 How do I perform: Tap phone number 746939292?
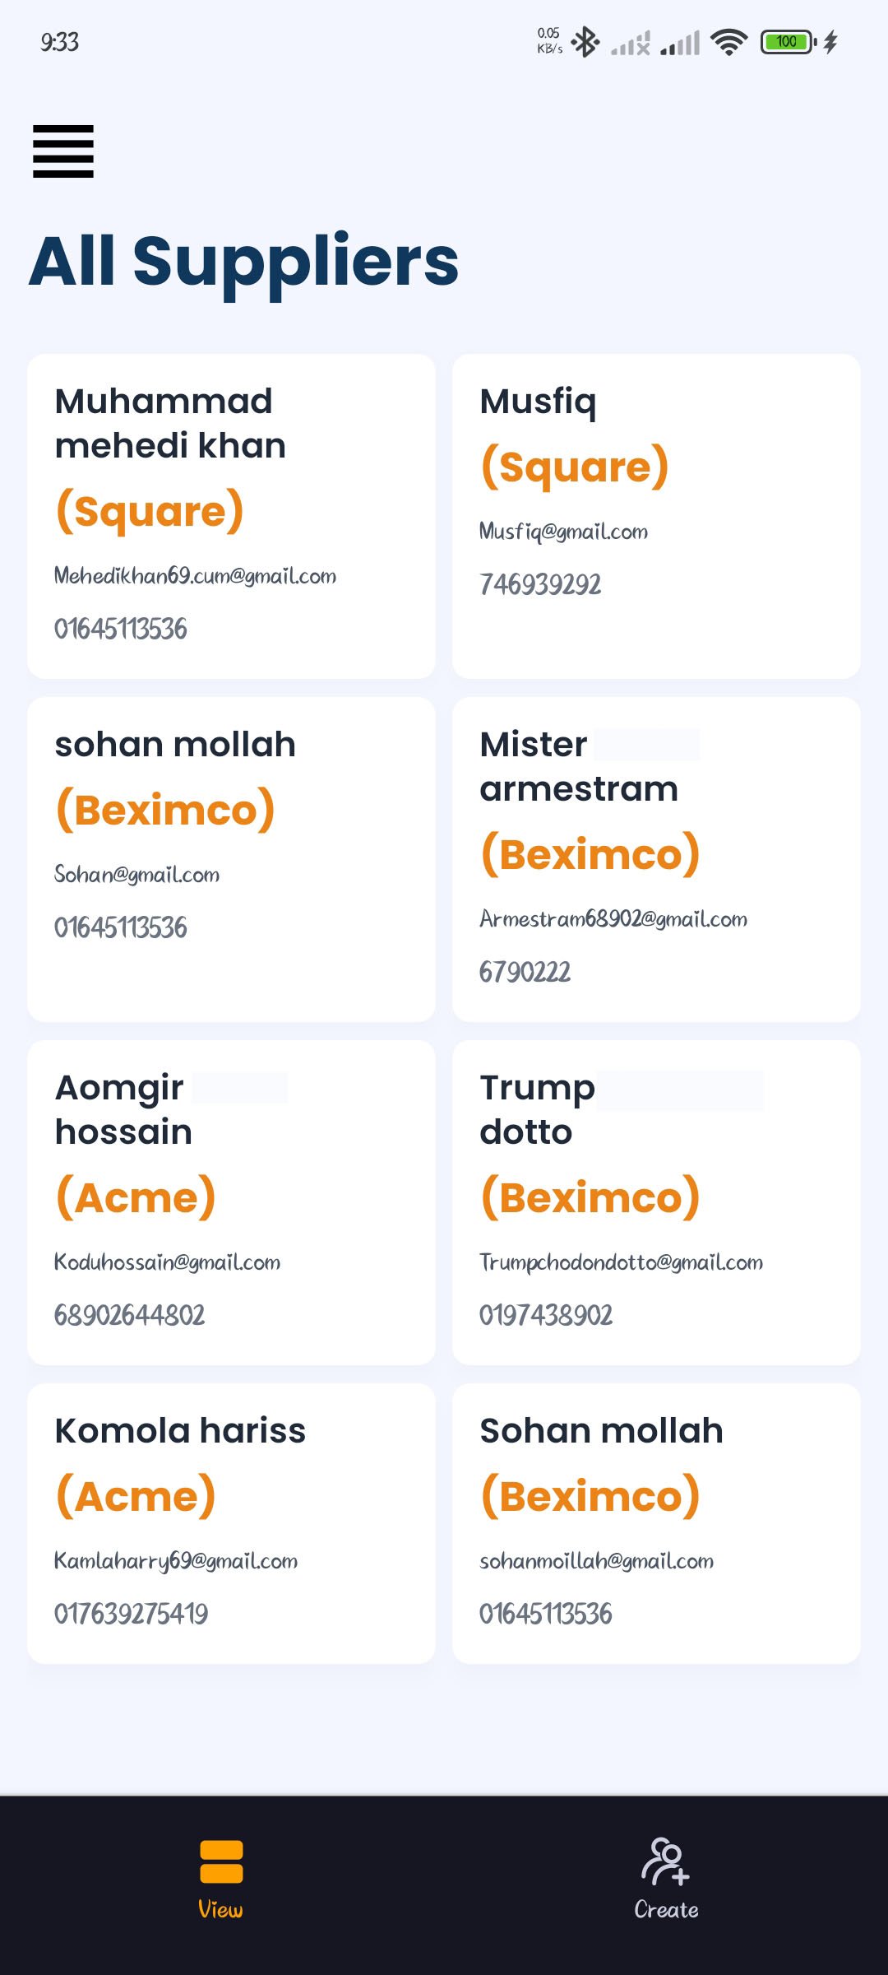coord(540,584)
